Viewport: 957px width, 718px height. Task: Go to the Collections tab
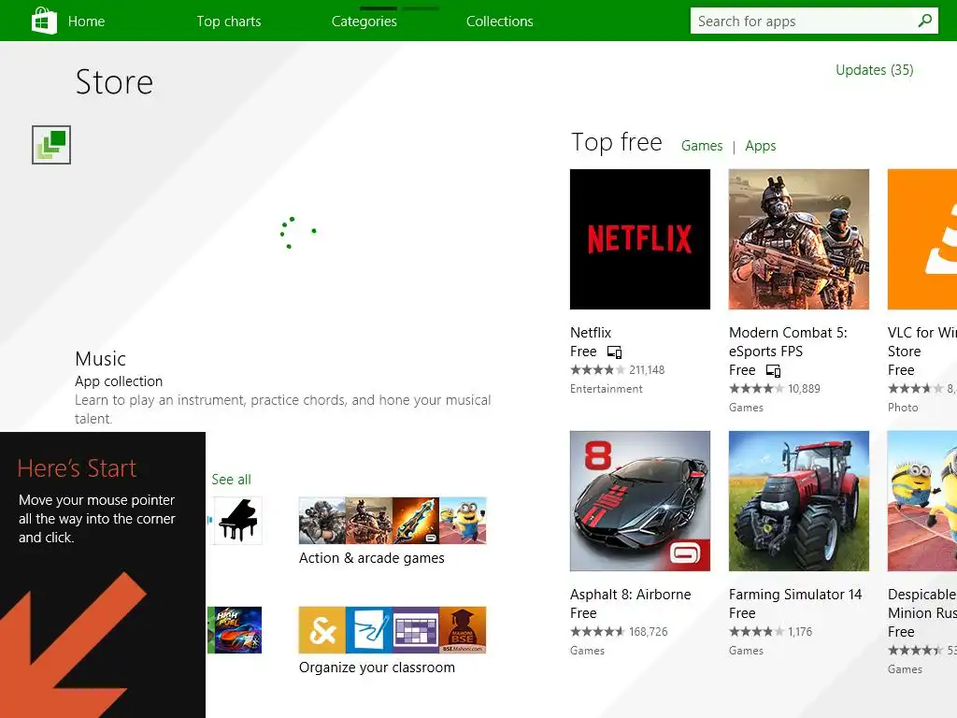pos(500,22)
